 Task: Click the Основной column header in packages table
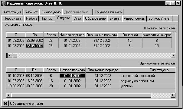pyautogui.click(x=130, y=35)
